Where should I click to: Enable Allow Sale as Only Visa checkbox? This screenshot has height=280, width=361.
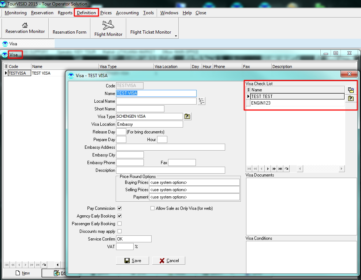(x=153, y=208)
